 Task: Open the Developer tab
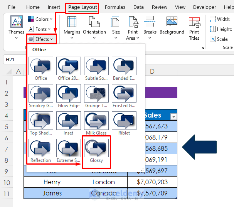(x=205, y=7)
